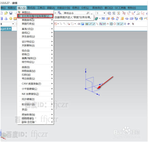Click the yellow L-shaped draft icon
Viewport: 148px width, 142px height.
(122, 18)
